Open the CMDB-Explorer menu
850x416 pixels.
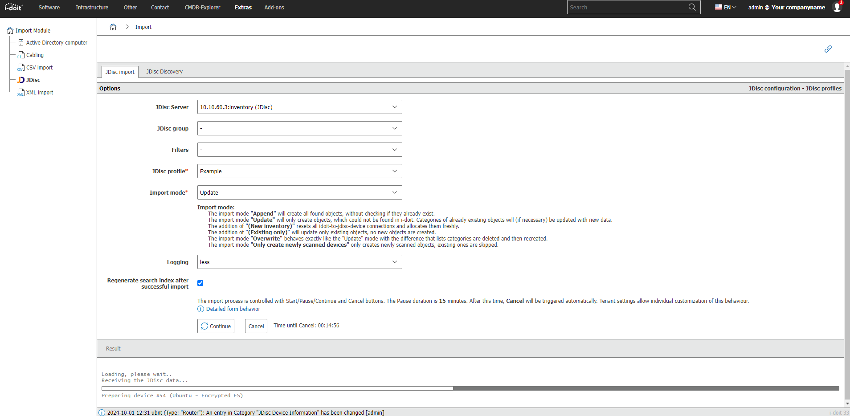point(202,7)
